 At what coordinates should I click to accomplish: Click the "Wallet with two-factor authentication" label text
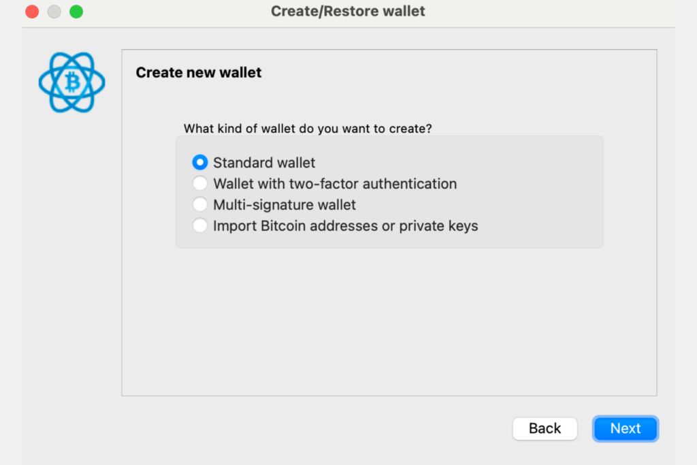(335, 184)
